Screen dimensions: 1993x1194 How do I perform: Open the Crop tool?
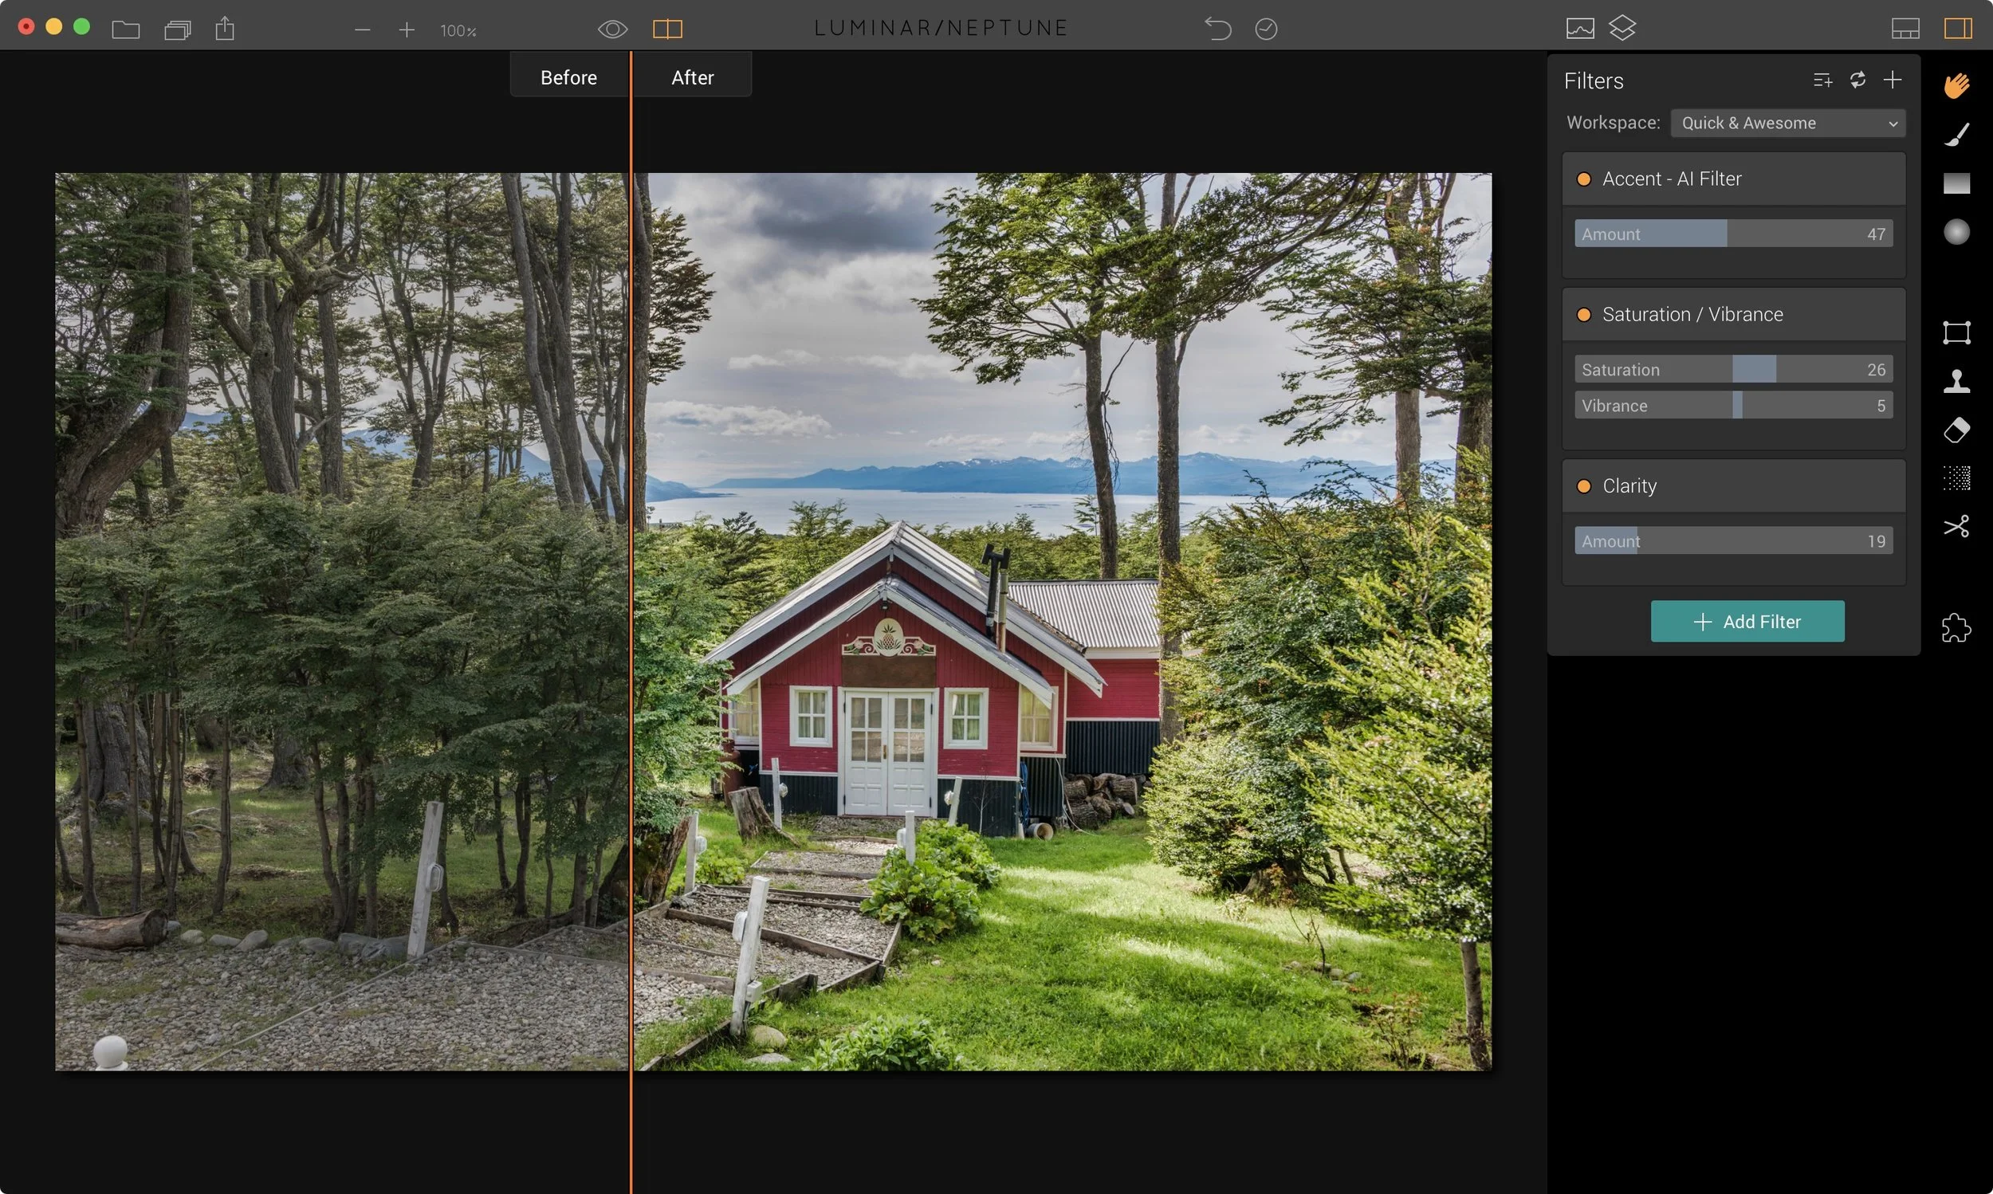(x=1958, y=332)
